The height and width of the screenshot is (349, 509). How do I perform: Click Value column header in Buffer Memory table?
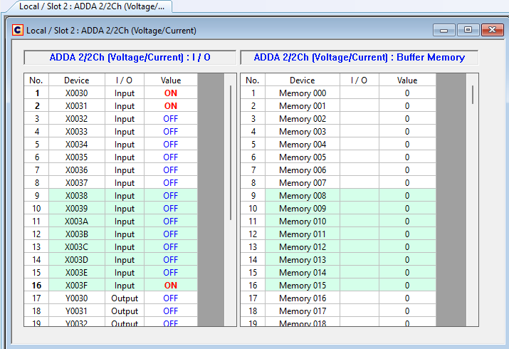click(x=407, y=80)
